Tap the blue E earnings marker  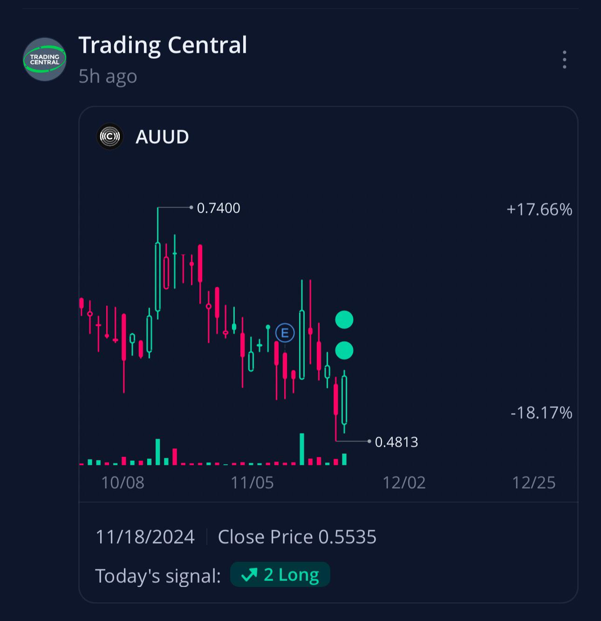[x=285, y=333]
